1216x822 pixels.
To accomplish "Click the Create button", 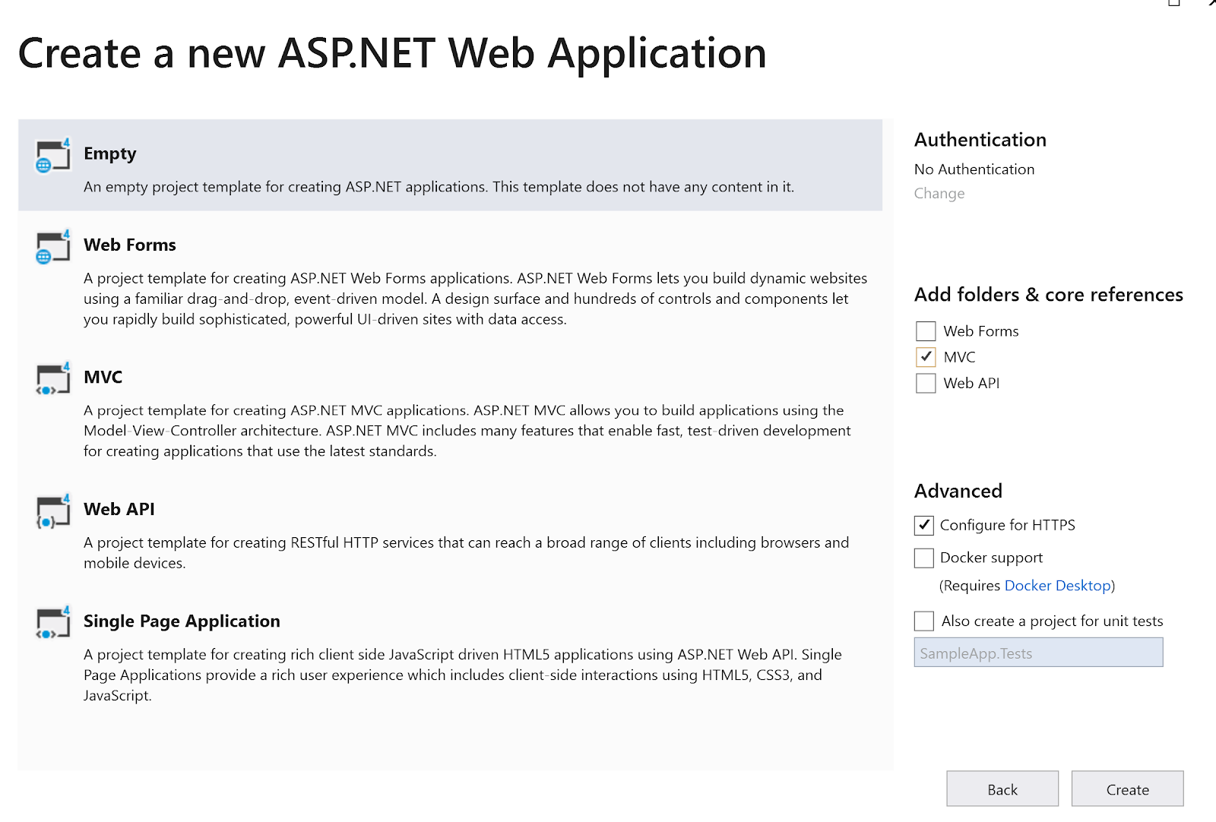I will (1128, 789).
